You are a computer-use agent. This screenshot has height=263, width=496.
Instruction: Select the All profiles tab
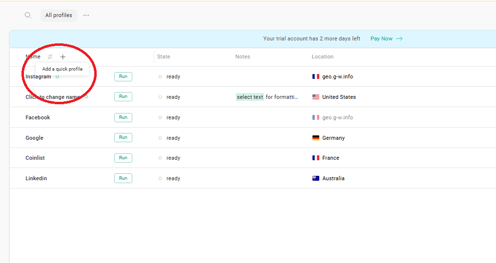[x=59, y=15]
